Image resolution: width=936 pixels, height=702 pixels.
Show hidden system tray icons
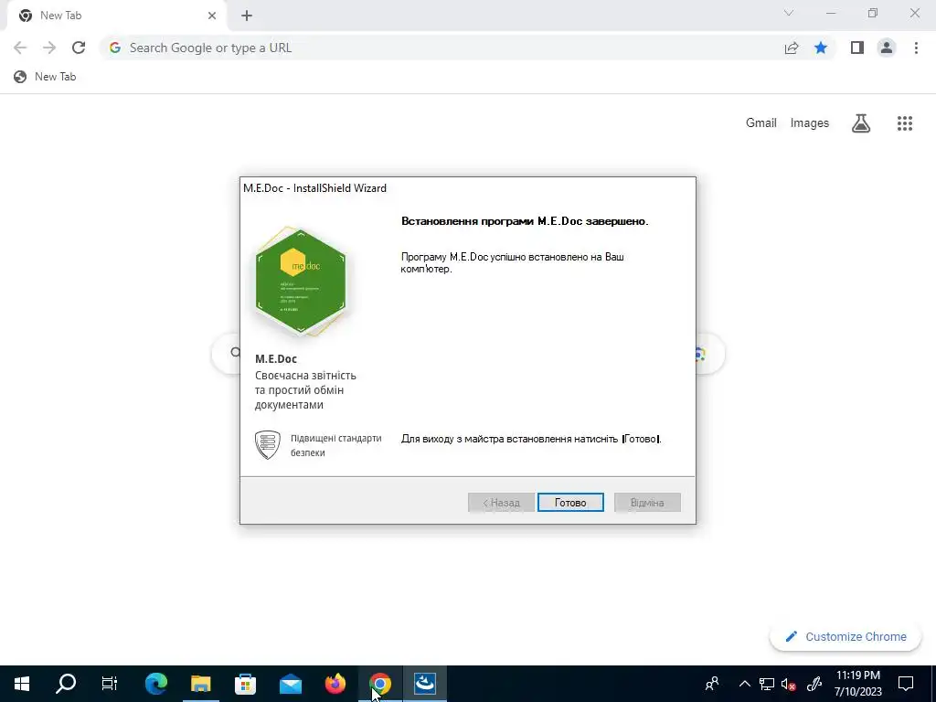click(x=744, y=684)
